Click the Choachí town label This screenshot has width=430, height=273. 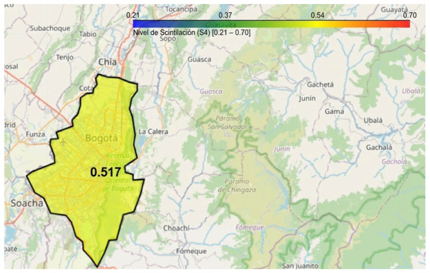177,228
